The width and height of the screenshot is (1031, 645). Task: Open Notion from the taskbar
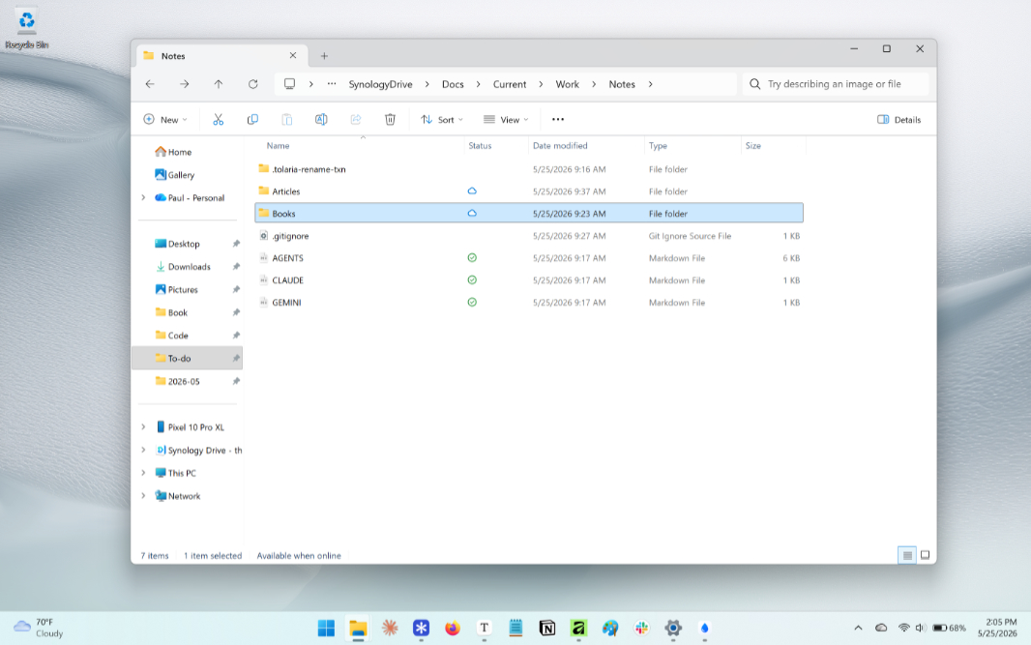[x=547, y=628]
